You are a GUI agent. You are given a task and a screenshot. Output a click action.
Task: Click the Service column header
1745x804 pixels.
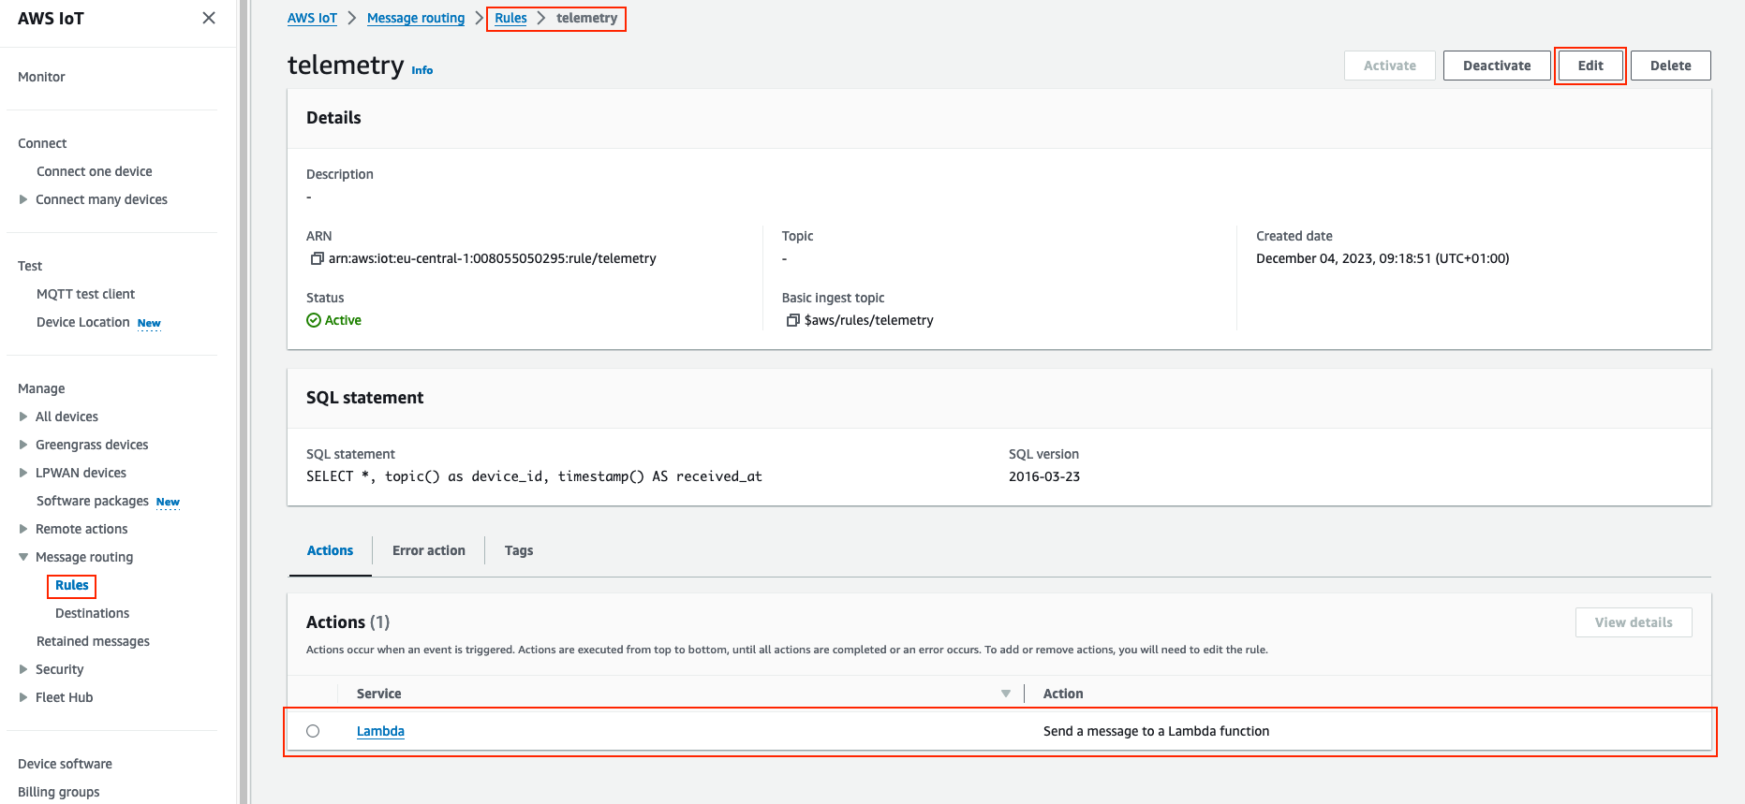pos(378,694)
